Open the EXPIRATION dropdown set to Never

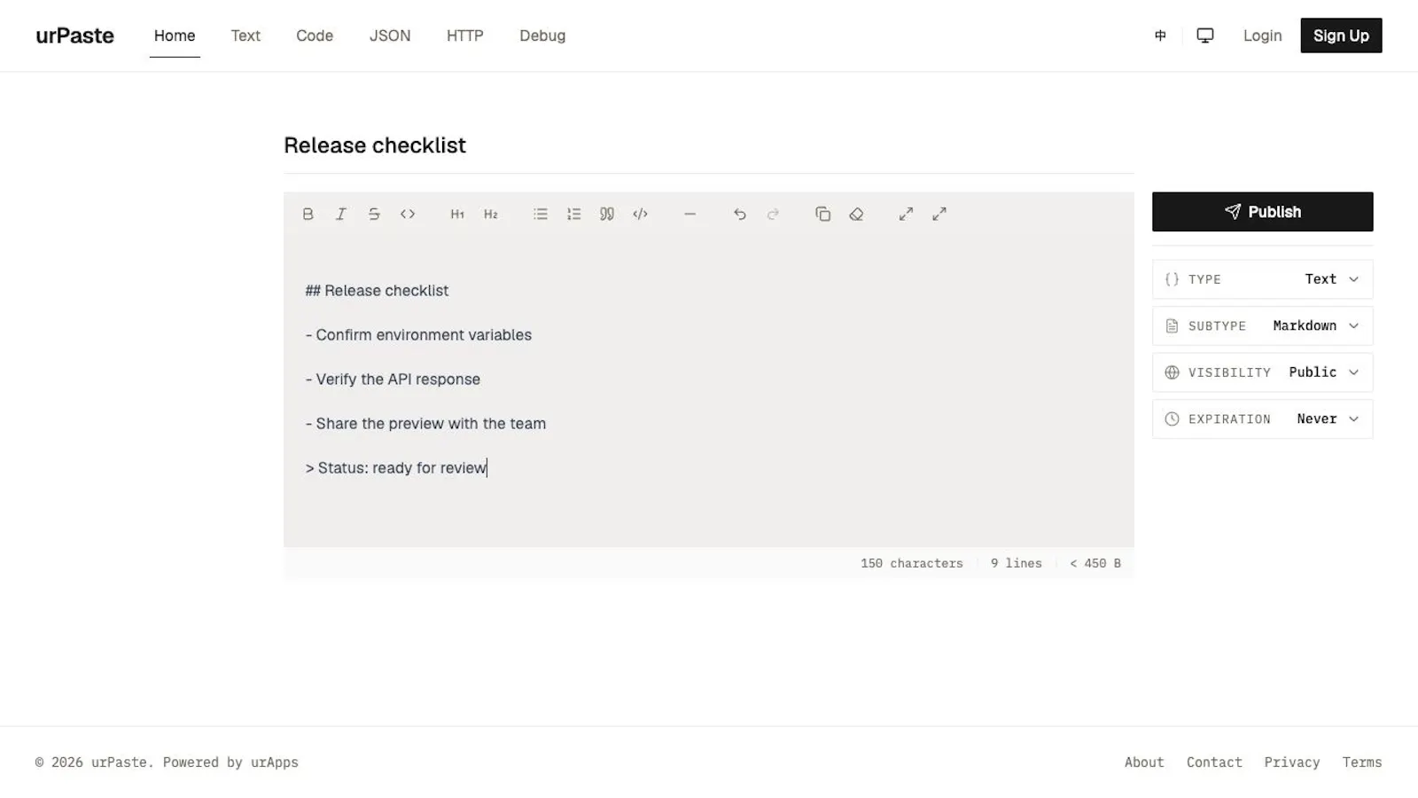[1263, 419]
